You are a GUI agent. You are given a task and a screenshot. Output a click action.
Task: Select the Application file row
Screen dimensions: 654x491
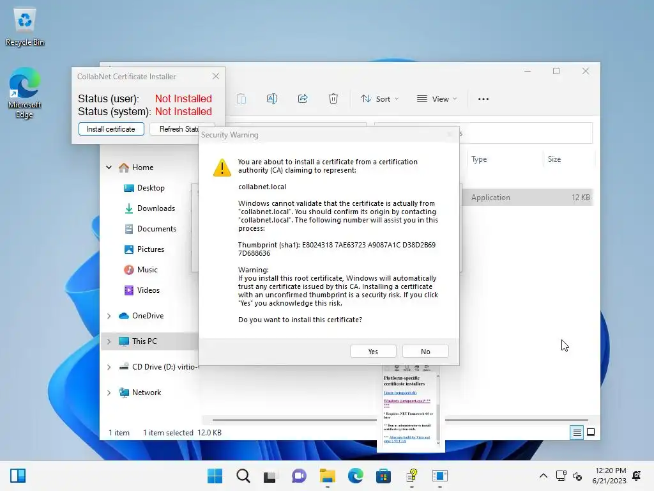[x=528, y=198]
